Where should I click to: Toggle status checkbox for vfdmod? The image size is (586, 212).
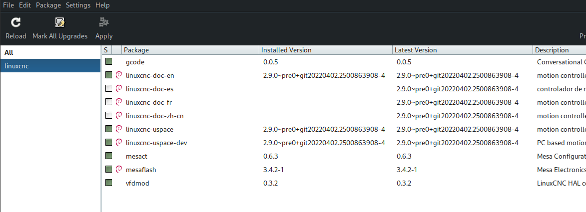(109, 183)
